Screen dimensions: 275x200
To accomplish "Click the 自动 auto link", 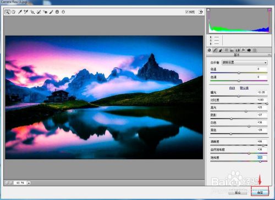I will pyautogui.click(x=232, y=88).
